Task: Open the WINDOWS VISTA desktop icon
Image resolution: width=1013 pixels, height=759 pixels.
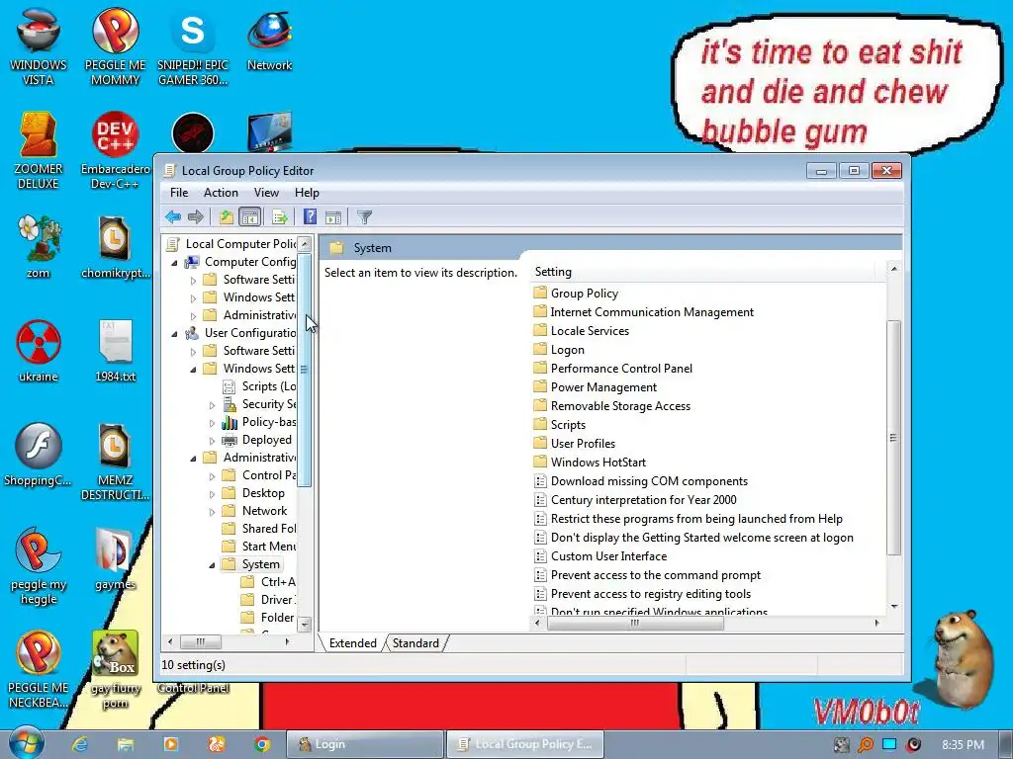Action: (x=39, y=46)
